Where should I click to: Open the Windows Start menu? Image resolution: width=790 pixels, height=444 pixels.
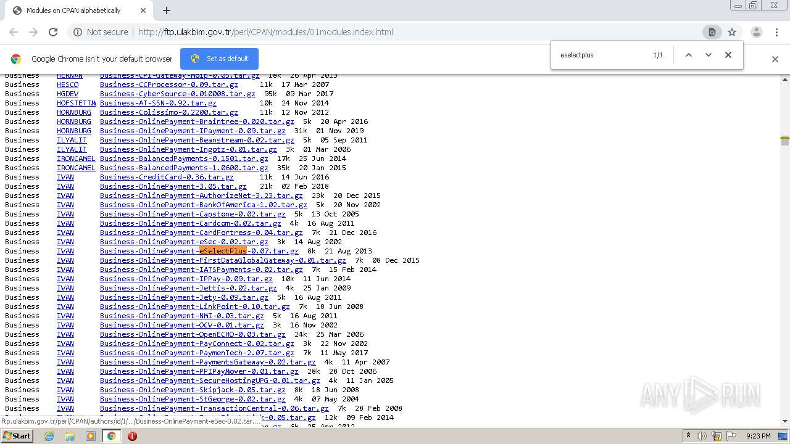click(17, 436)
